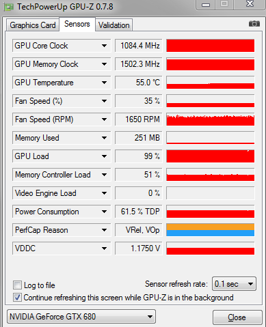The image size is (266, 327).
Task: Open the Memory Controller Load dropdown
Action: tap(105, 175)
